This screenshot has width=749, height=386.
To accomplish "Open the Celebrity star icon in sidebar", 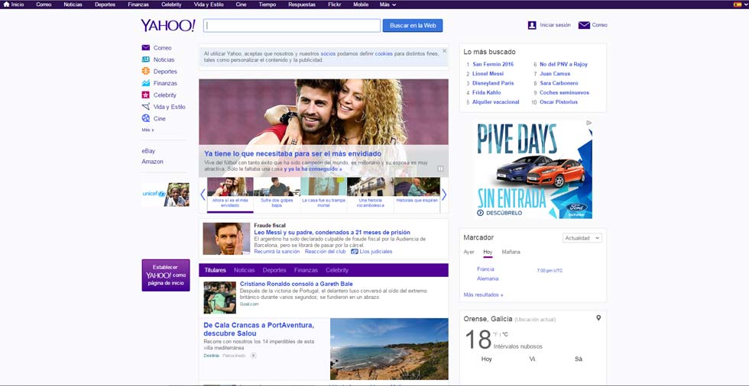I will click(146, 95).
